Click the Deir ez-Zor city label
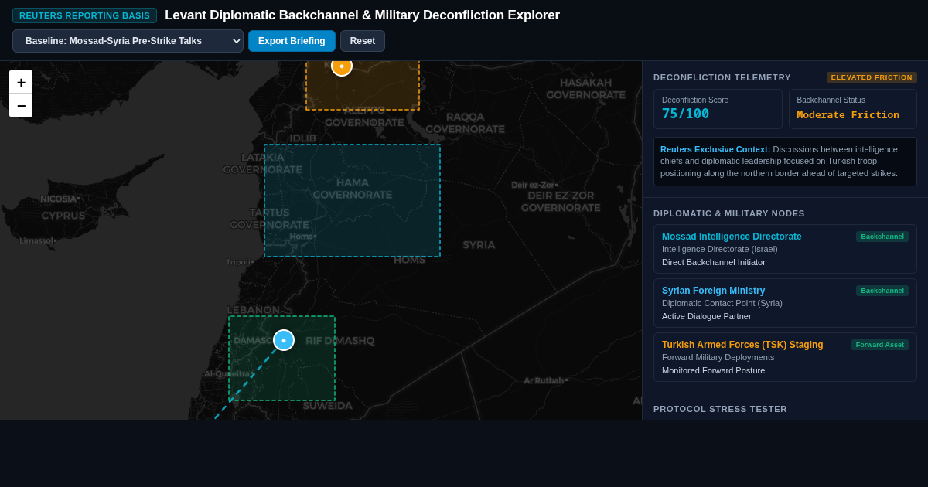This screenshot has width=928, height=487. pyautogui.click(x=534, y=185)
